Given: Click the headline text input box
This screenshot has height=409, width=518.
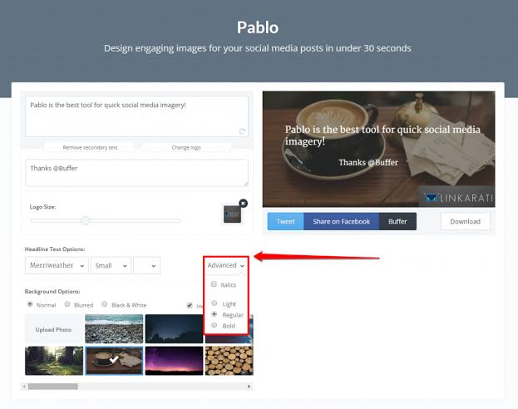Looking at the screenshot, I should (136, 116).
